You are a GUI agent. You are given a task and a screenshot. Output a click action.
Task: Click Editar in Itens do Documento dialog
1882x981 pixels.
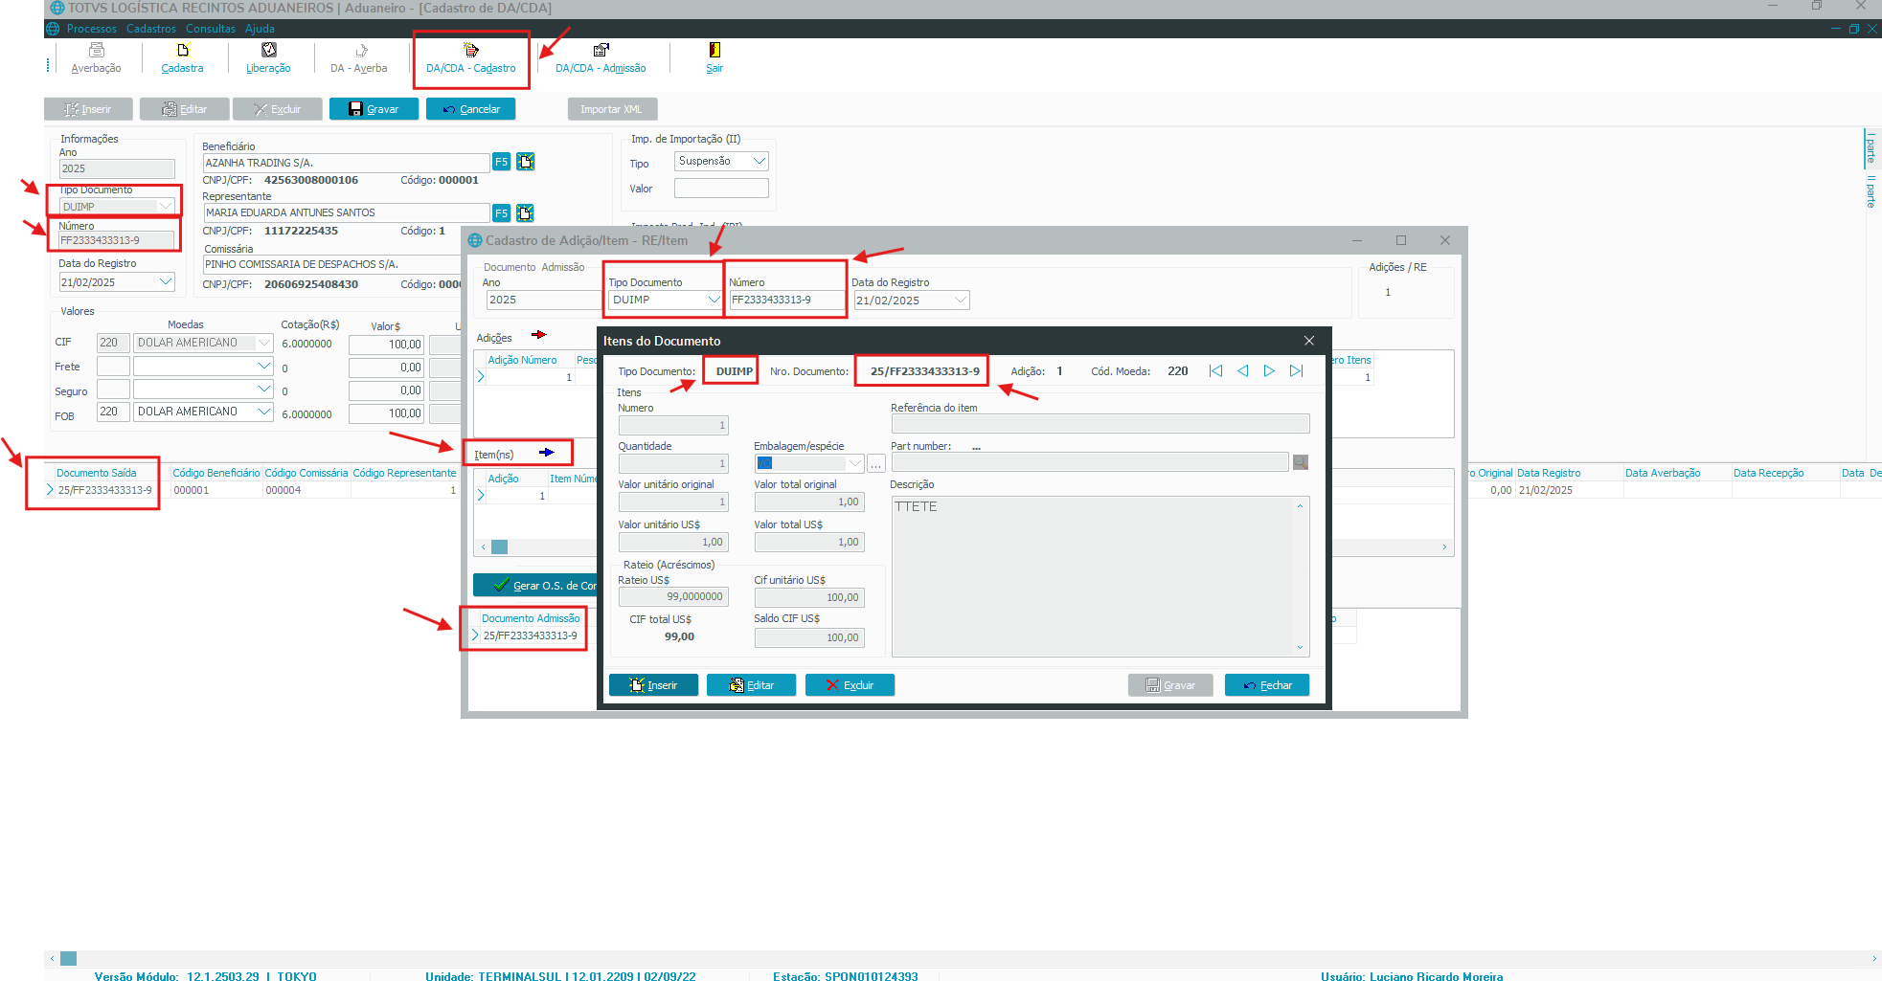coord(751,685)
